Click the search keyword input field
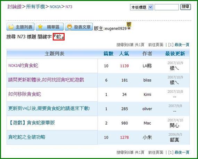 [166, 7]
